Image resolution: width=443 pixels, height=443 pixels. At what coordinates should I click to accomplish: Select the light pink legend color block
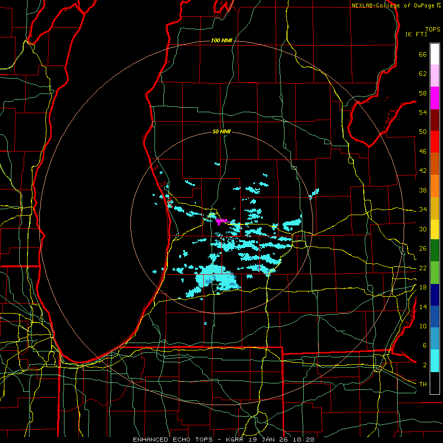click(x=435, y=76)
